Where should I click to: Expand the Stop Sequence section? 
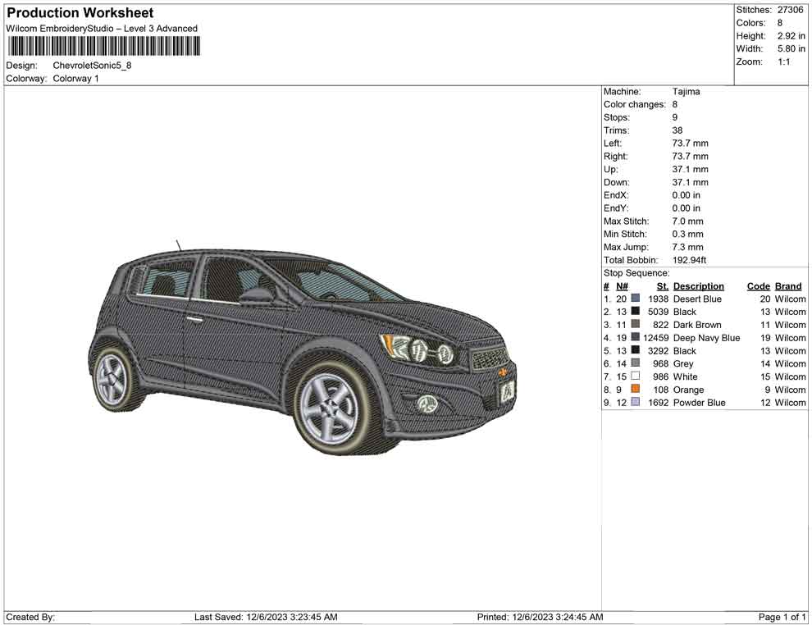[x=637, y=272]
